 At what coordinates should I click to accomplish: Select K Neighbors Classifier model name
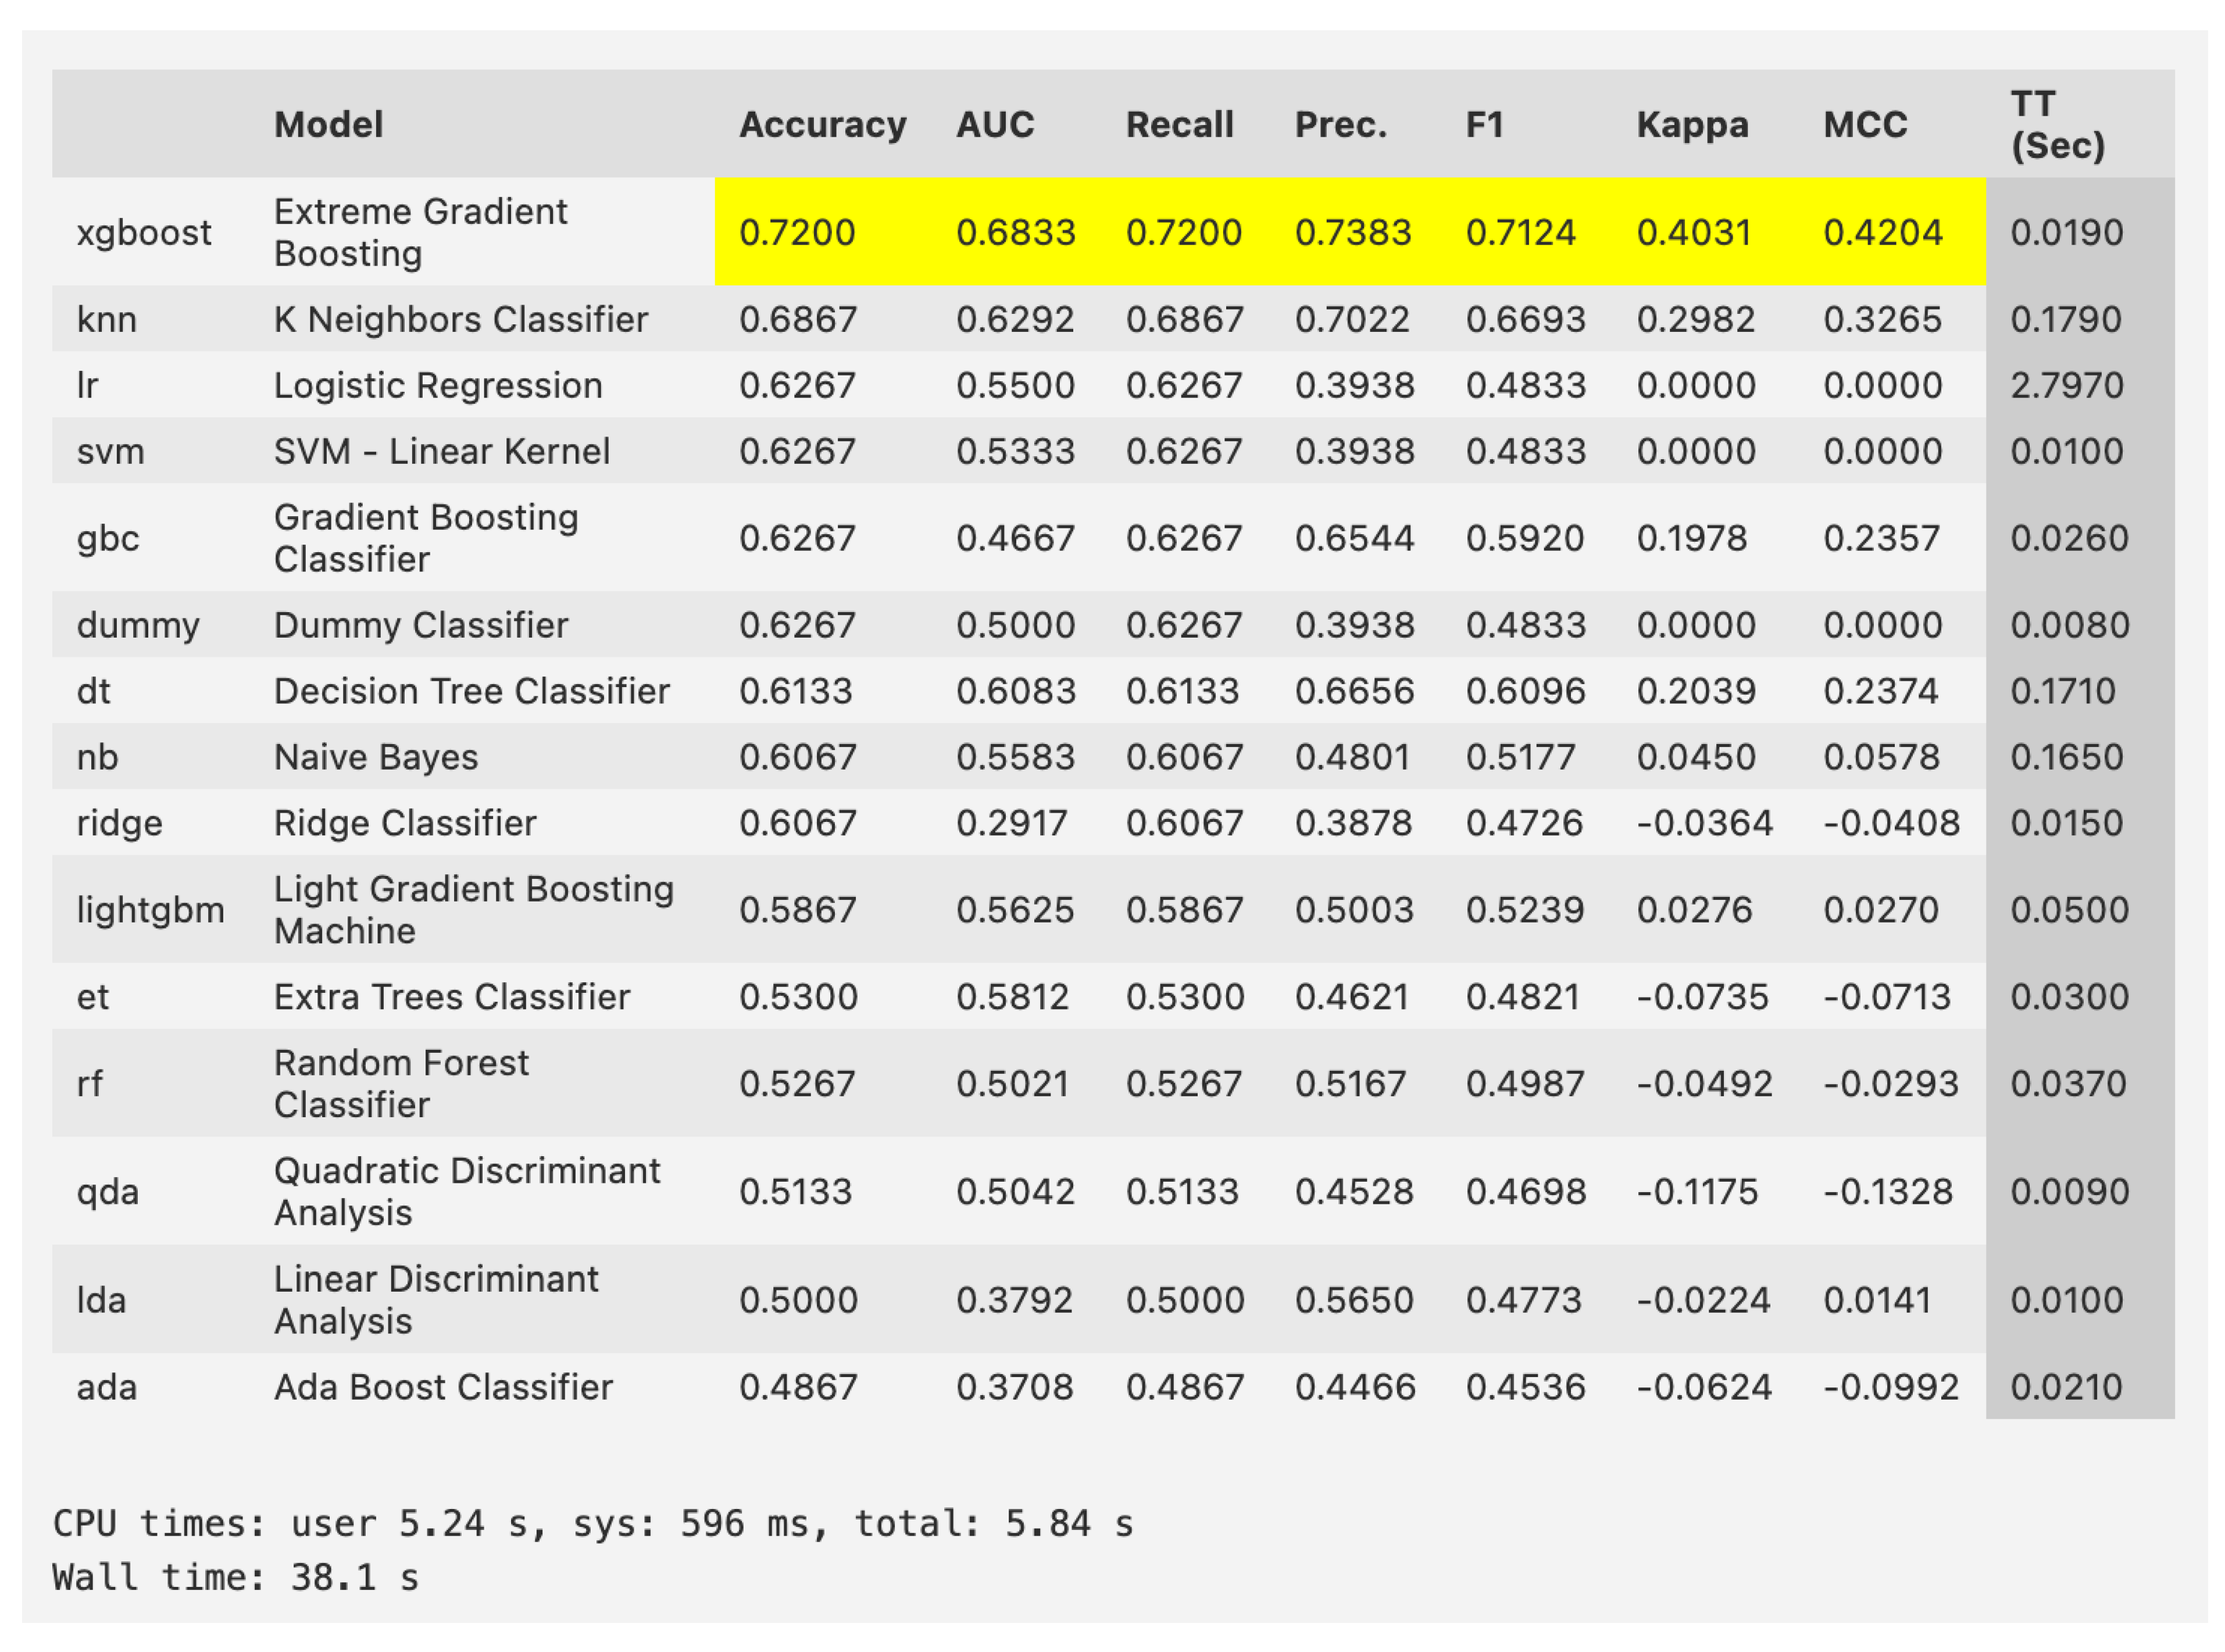tap(460, 319)
